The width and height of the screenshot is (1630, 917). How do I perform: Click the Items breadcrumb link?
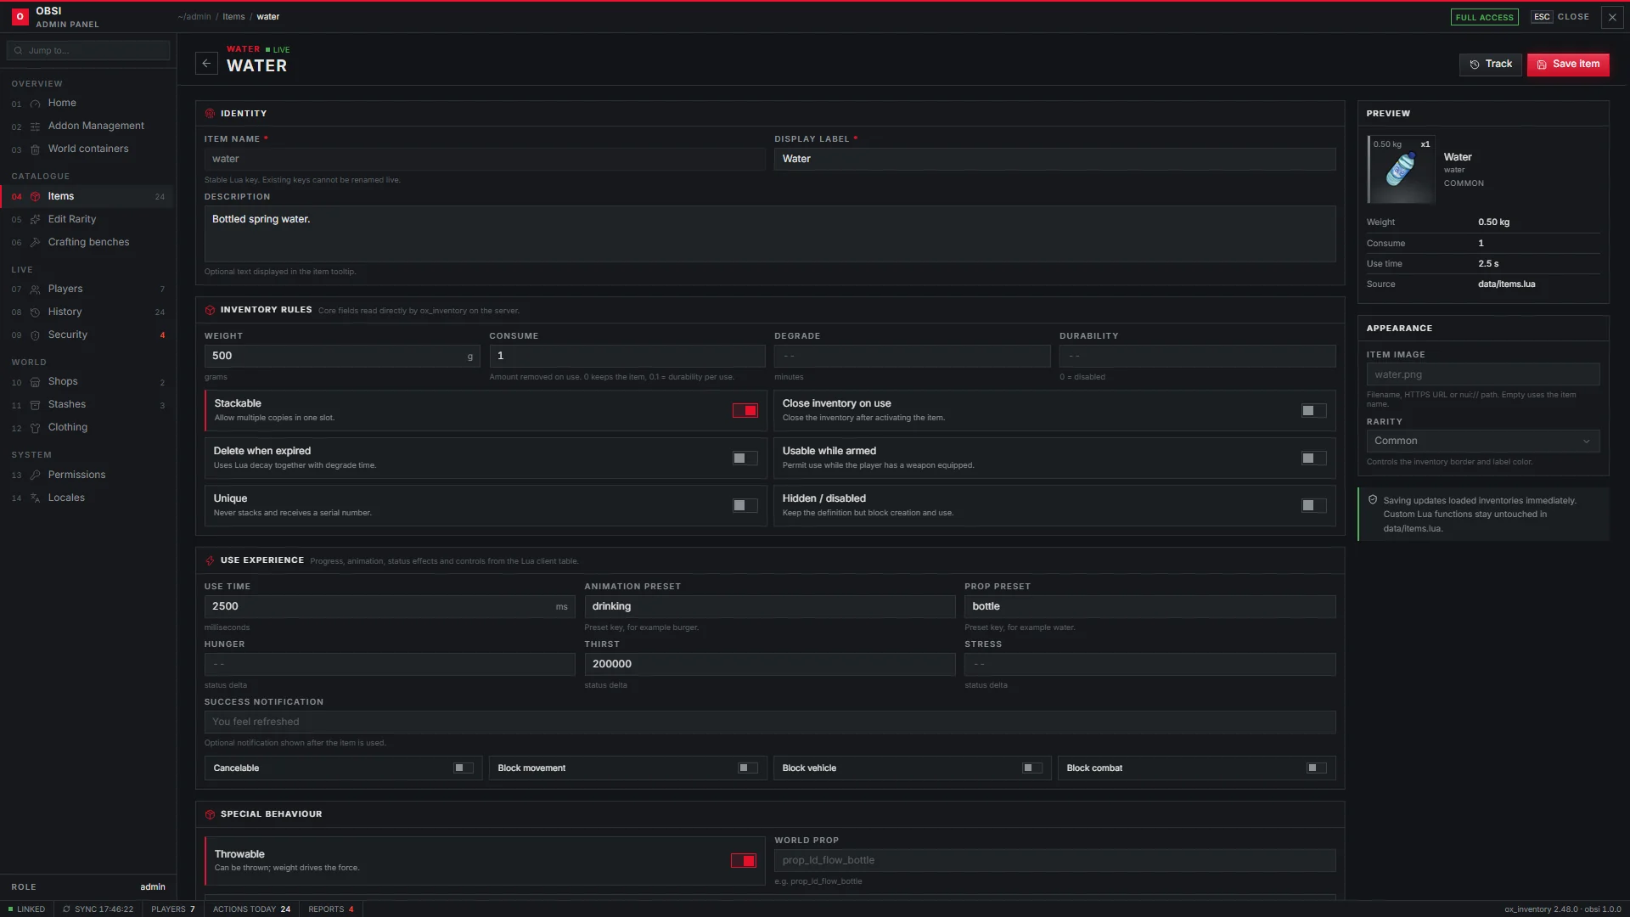233,17
